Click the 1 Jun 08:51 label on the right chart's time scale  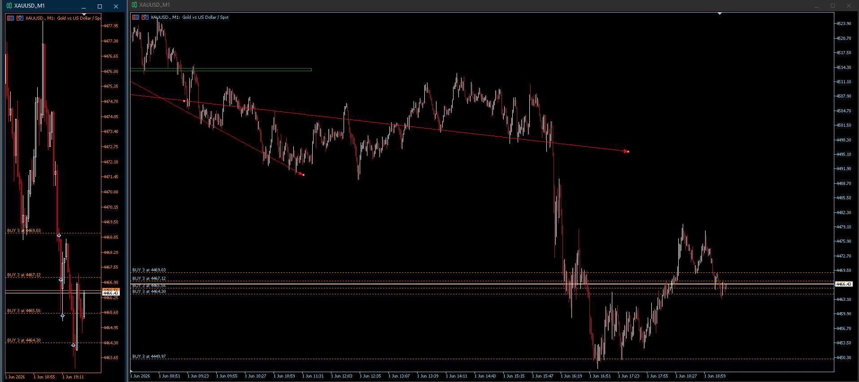170,376
